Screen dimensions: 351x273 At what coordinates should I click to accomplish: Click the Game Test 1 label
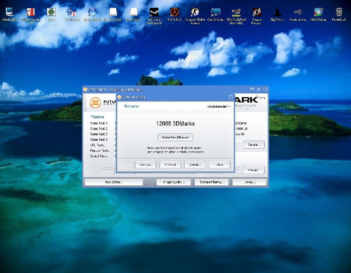click(99, 123)
